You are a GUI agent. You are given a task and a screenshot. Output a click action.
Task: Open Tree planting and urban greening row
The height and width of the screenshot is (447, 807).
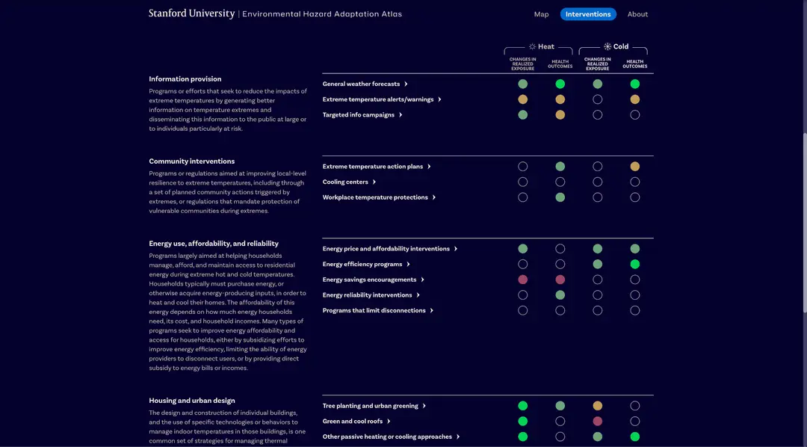(374, 406)
